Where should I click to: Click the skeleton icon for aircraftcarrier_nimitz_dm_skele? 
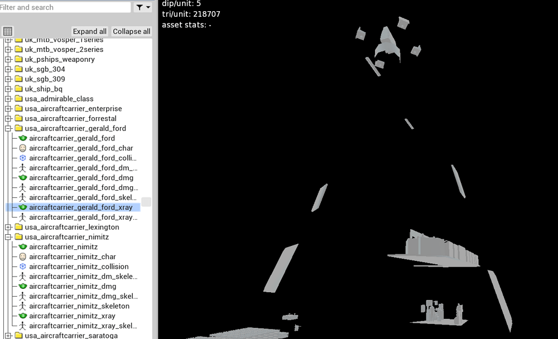[23, 277]
